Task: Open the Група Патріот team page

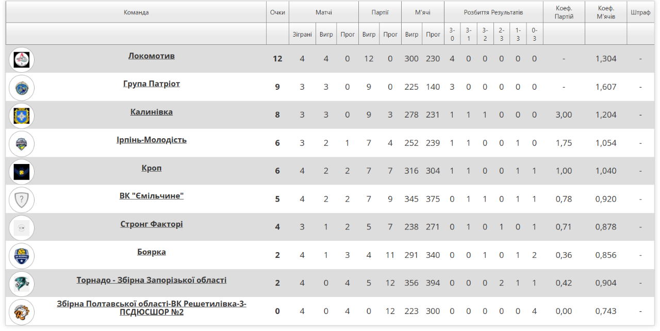Action: tap(152, 84)
